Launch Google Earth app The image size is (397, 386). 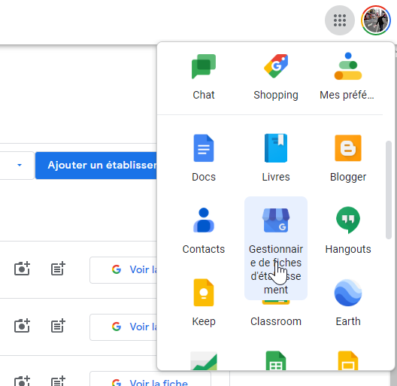347,302
